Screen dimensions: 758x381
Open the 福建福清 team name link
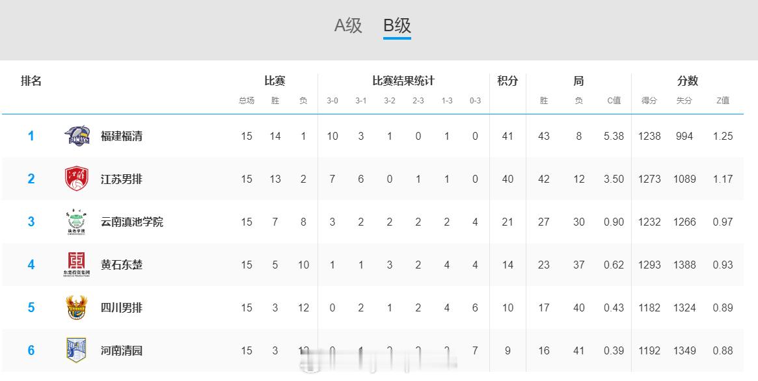(122, 136)
